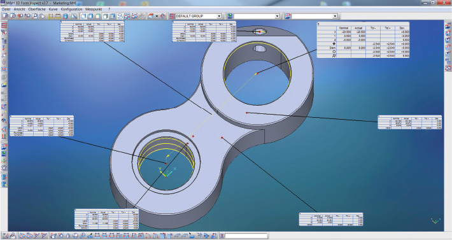Click the open folder icon in right sidebar

[448, 26]
